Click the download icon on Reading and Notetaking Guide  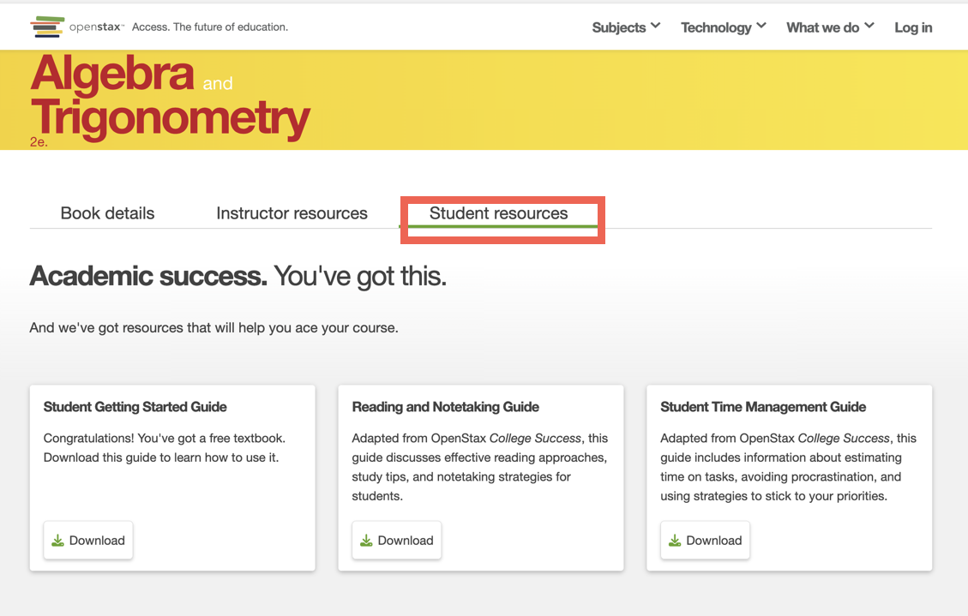[x=367, y=540]
